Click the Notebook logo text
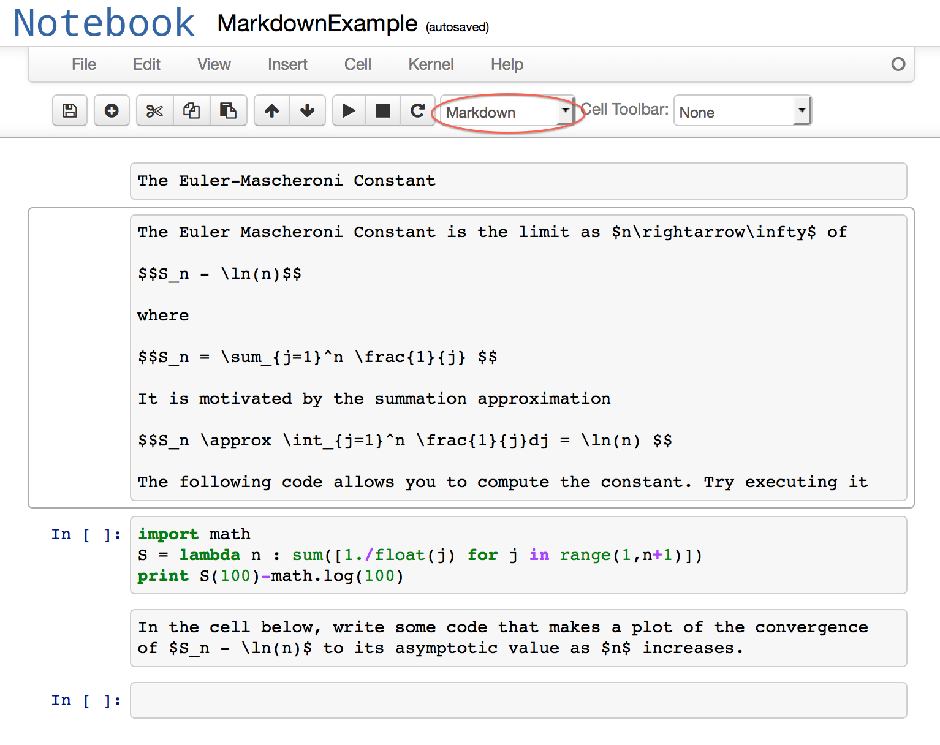Image resolution: width=940 pixels, height=745 pixels. pos(104,23)
